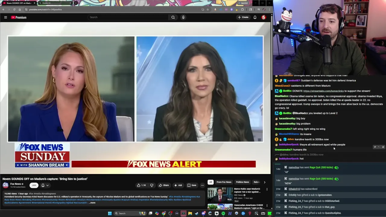
Task: Click username bobbyboofpack next to 'hot'
Action: click(289, 159)
